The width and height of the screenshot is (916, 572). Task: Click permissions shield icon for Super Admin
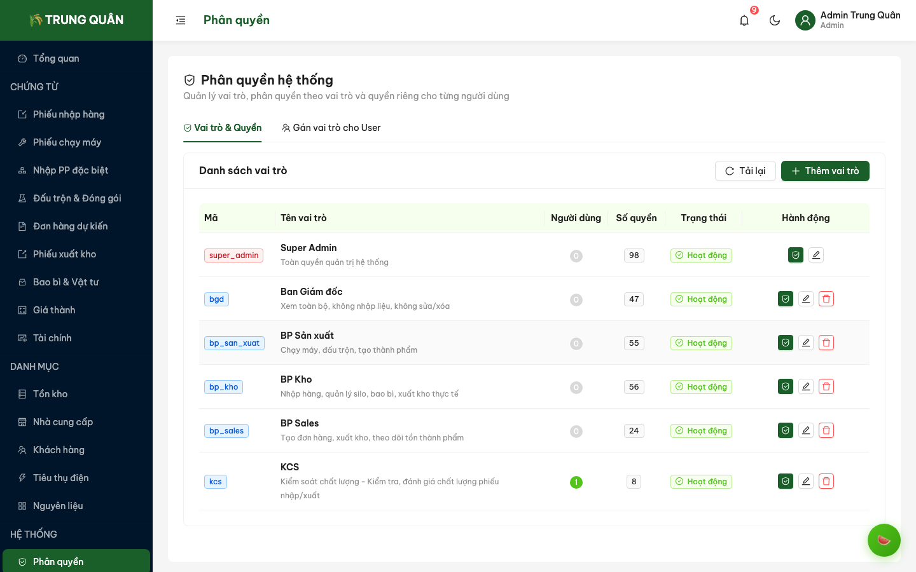coord(796,255)
